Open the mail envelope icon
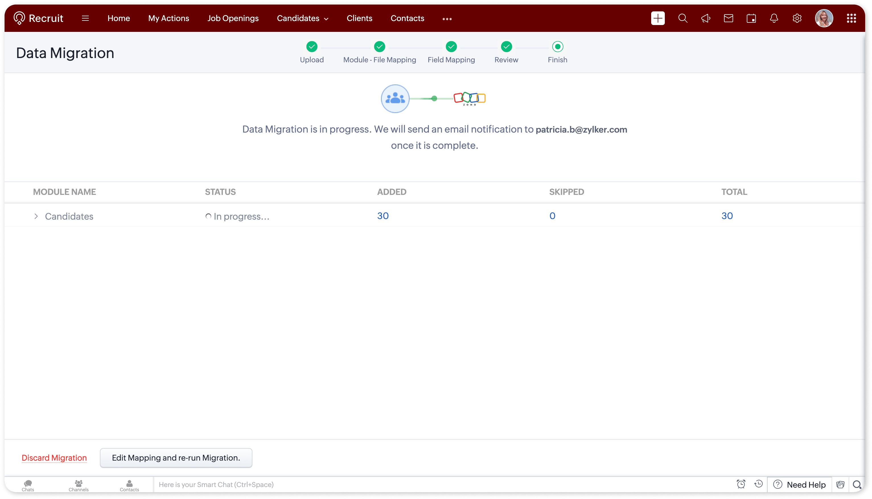The image size is (872, 499). (728, 18)
